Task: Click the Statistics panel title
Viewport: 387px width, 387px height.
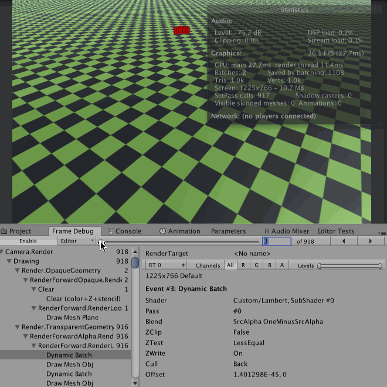Action: click(294, 10)
